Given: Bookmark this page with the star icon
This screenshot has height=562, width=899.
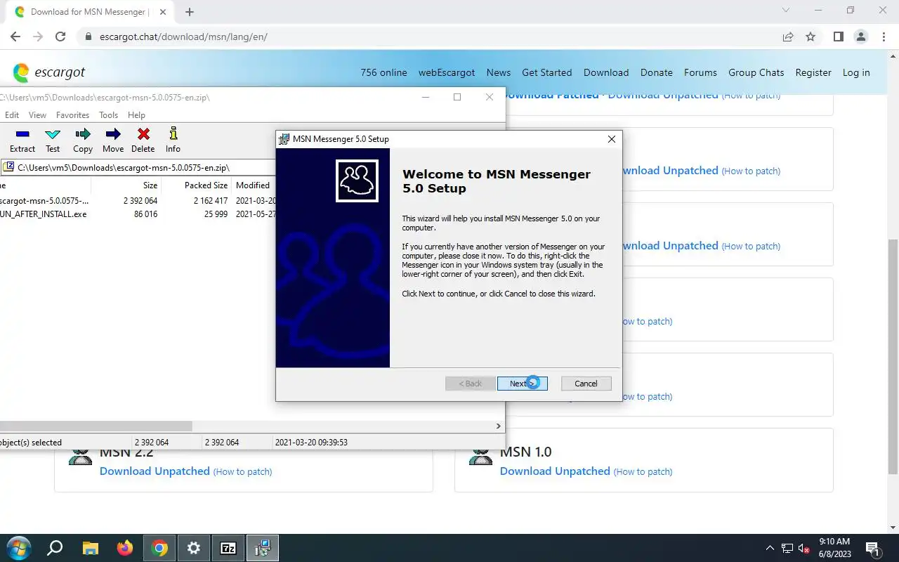Looking at the screenshot, I should pos(811,37).
